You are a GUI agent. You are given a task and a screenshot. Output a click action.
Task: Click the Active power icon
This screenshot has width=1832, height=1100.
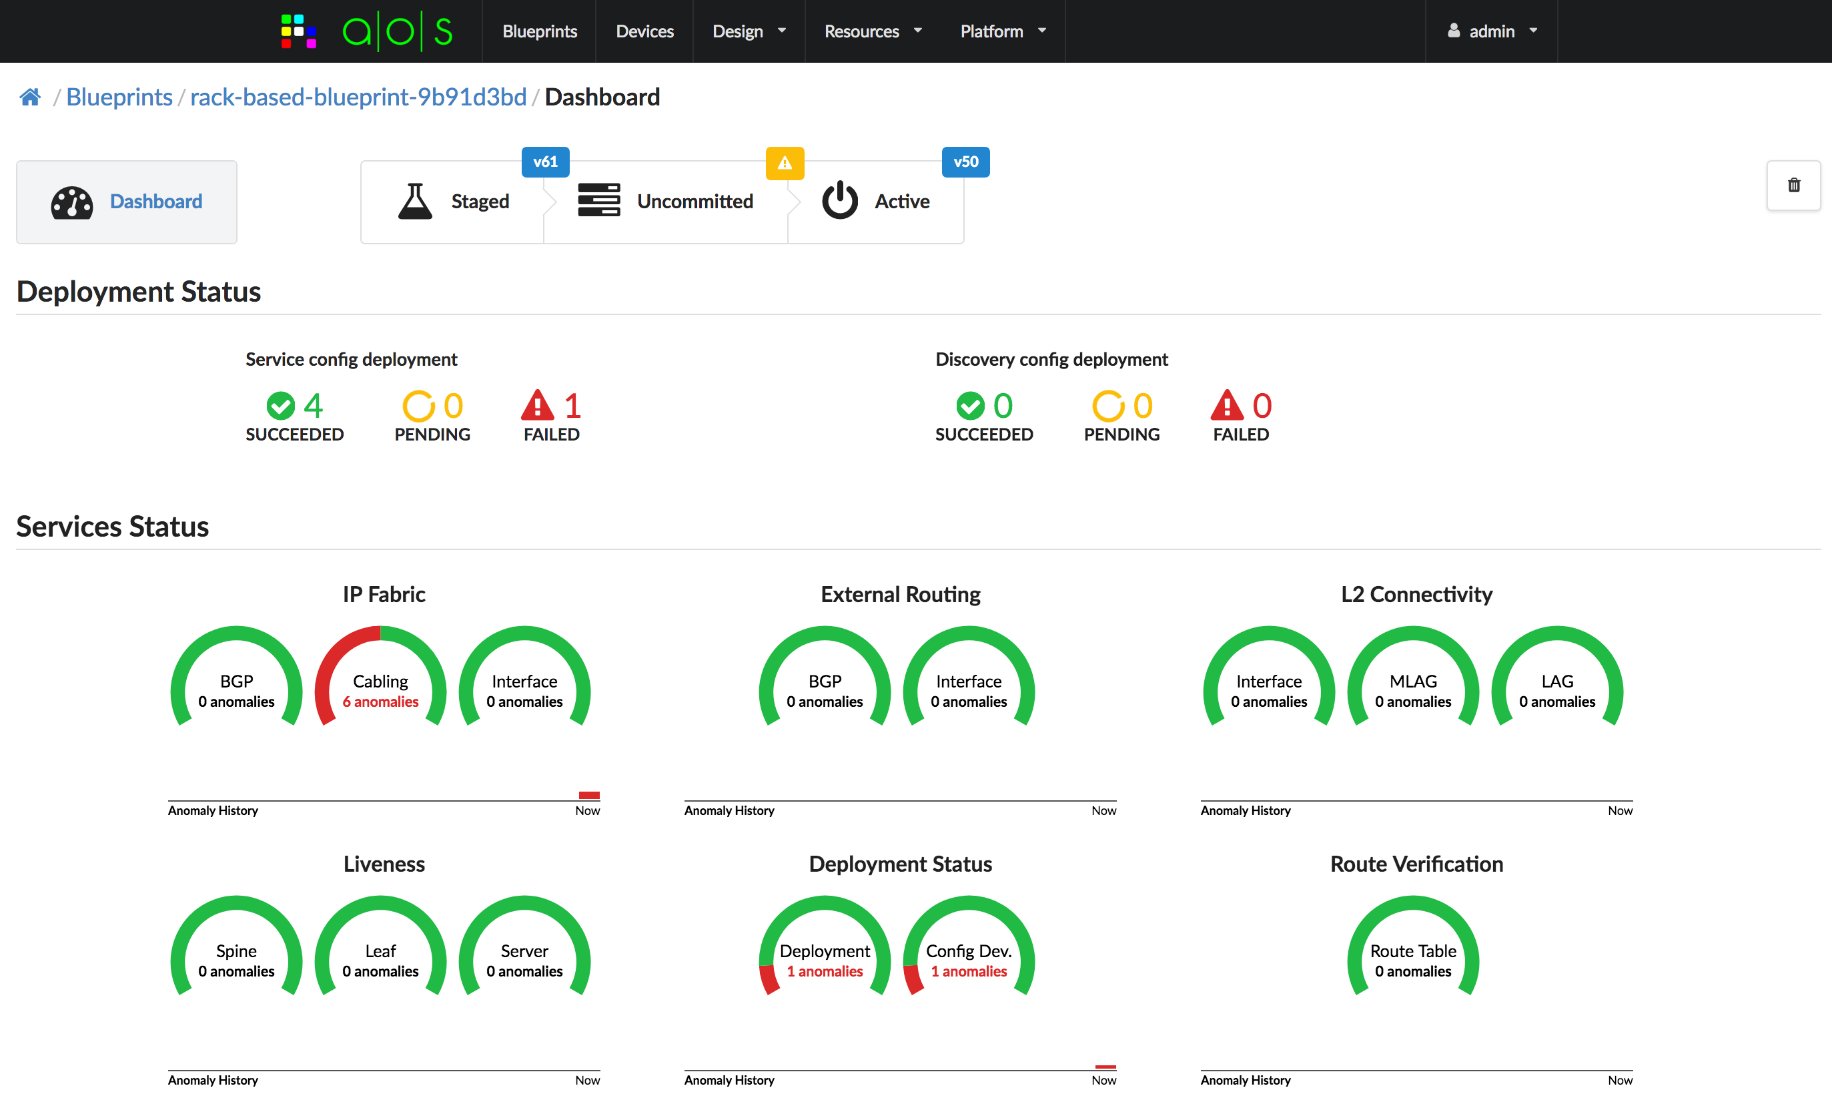coord(839,200)
